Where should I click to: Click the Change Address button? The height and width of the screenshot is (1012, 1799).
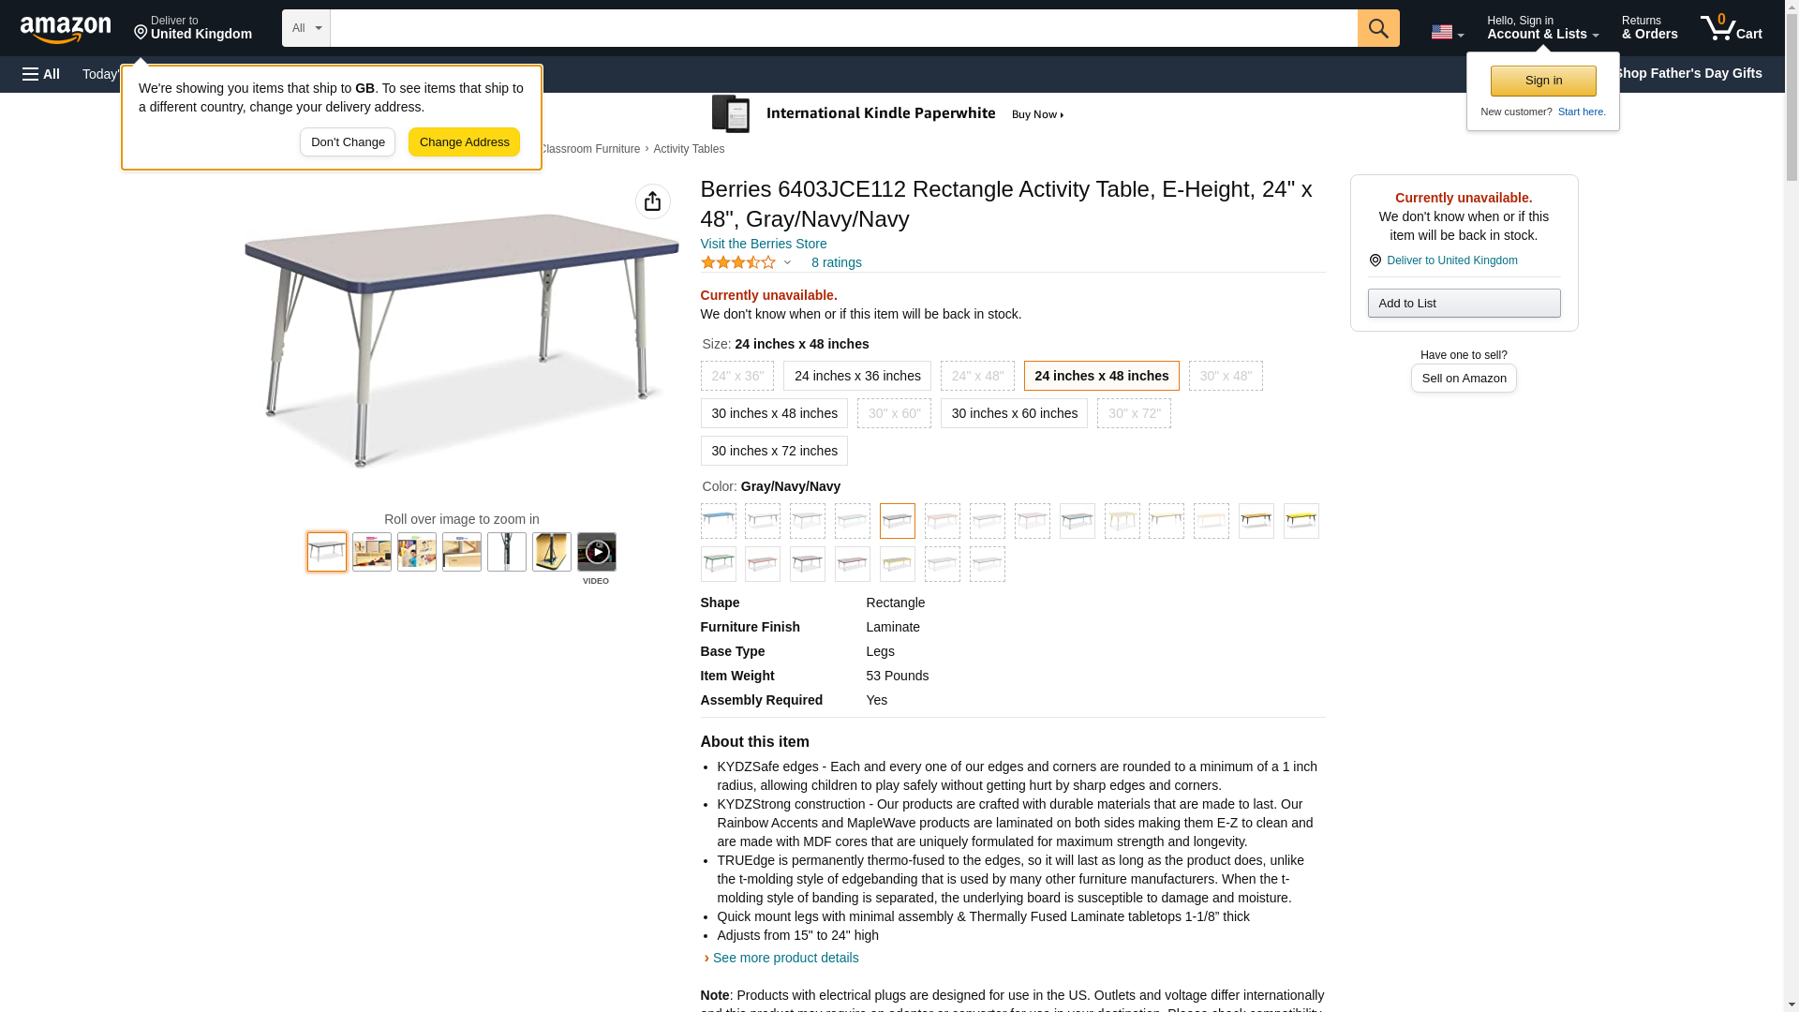click(464, 142)
